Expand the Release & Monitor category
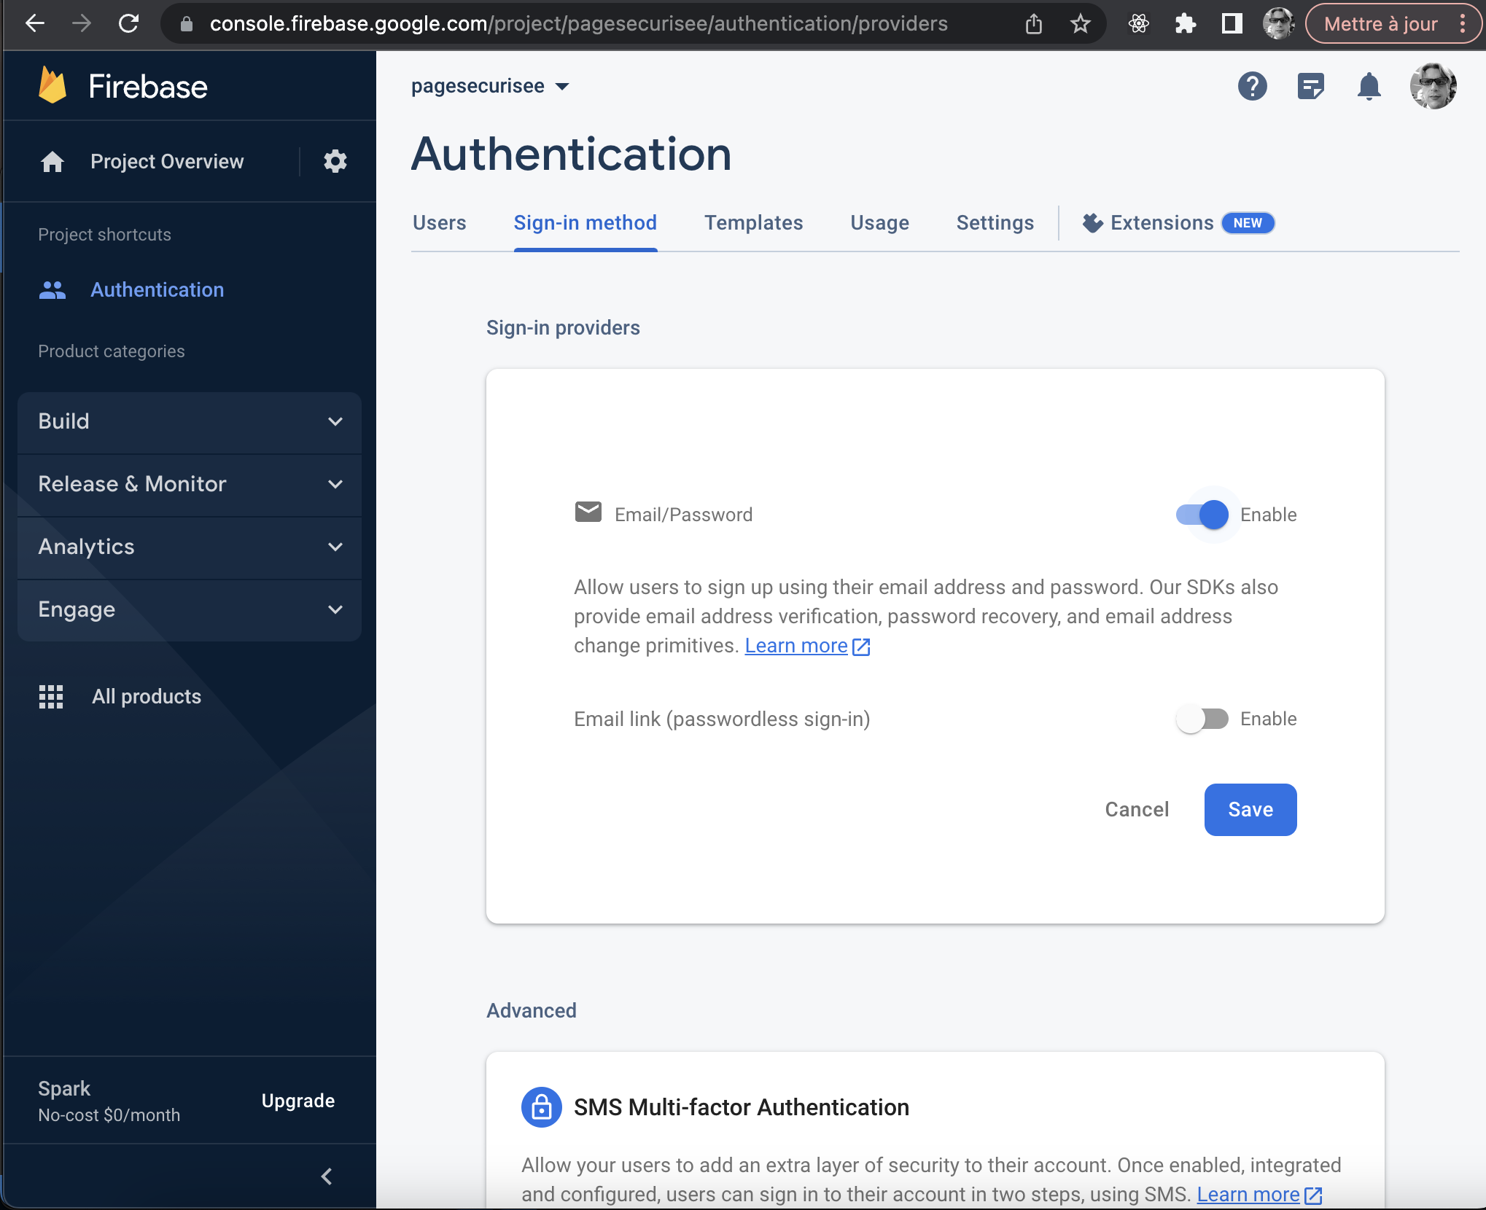 pos(190,483)
